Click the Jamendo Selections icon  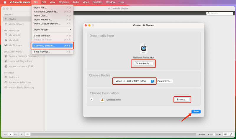pos(6,82)
